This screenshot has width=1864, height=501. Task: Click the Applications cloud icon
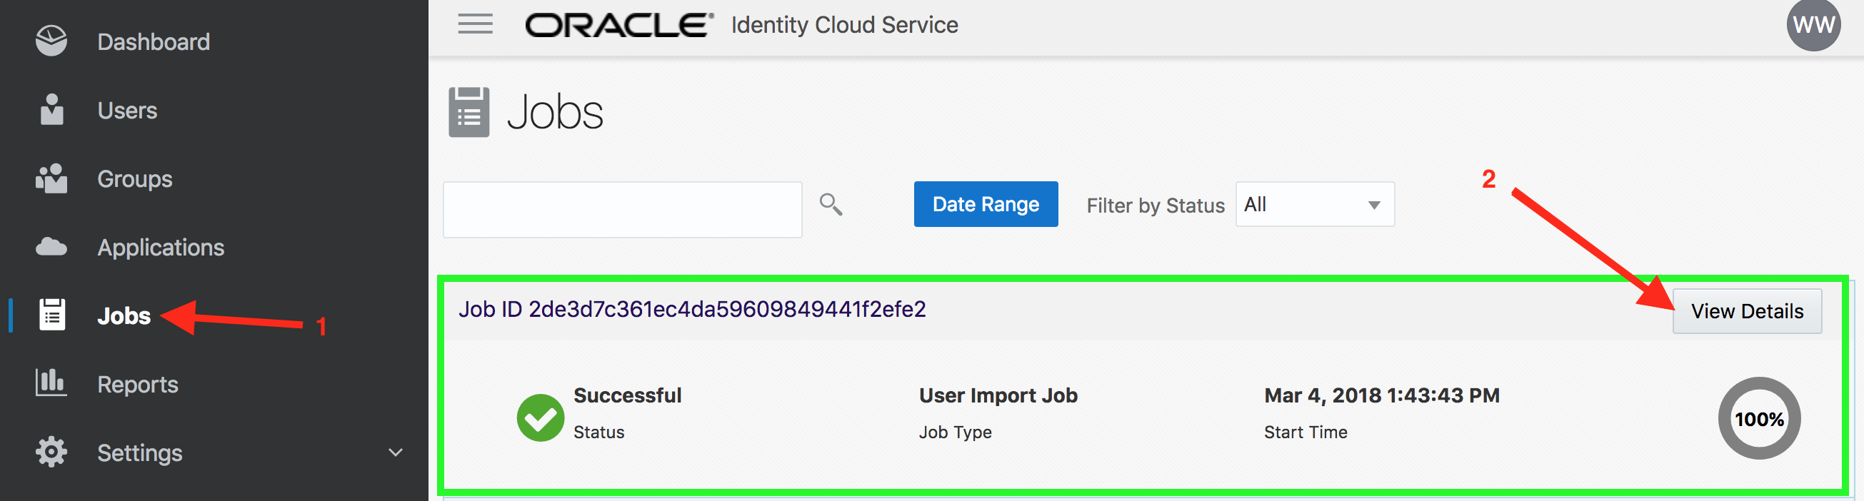51,246
